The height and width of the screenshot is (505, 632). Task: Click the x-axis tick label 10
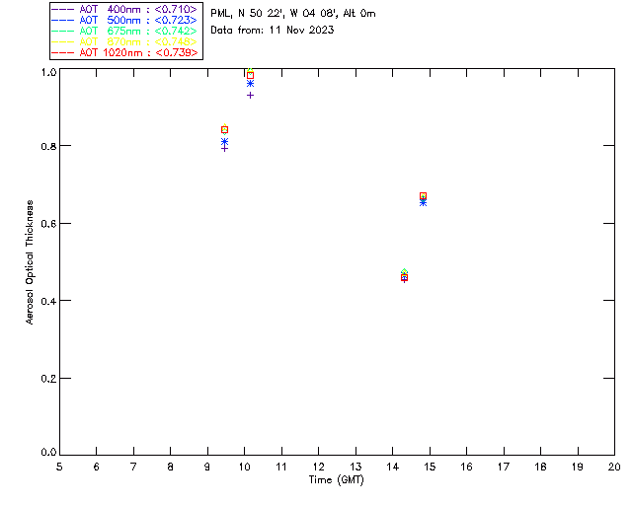pos(244,467)
